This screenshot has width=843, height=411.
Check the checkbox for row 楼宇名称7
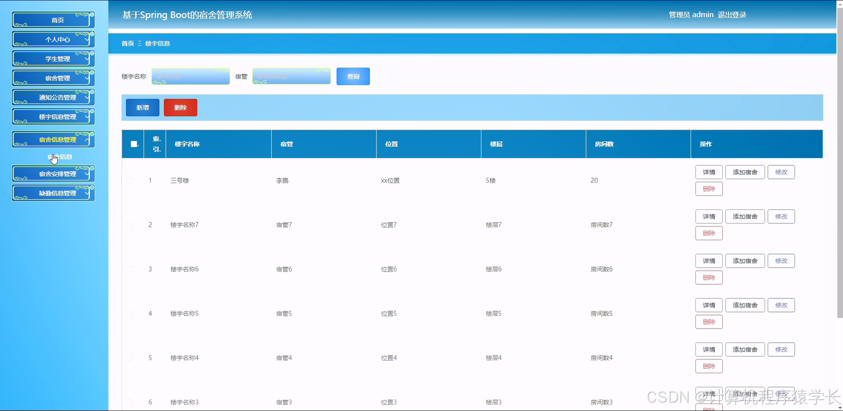click(129, 225)
